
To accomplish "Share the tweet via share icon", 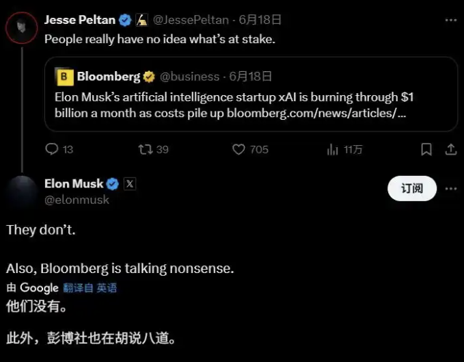I will point(450,148).
